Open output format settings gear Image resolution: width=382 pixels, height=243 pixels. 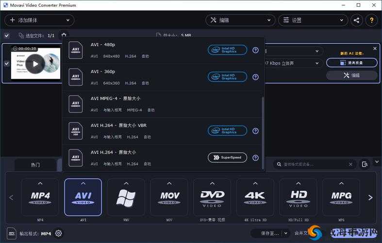coord(58,233)
